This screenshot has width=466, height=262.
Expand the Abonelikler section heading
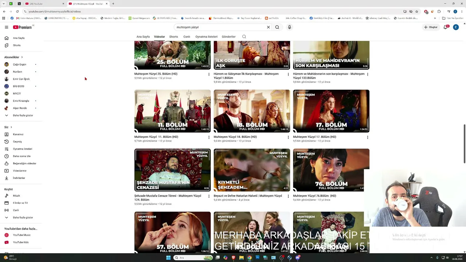(x=13, y=57)
